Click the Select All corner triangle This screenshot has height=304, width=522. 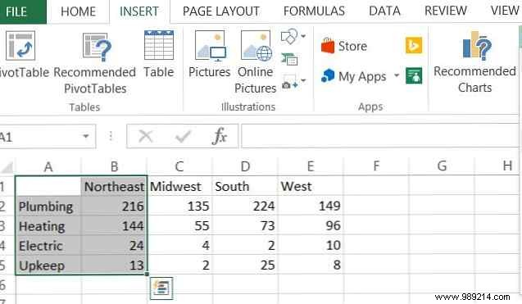7,166
